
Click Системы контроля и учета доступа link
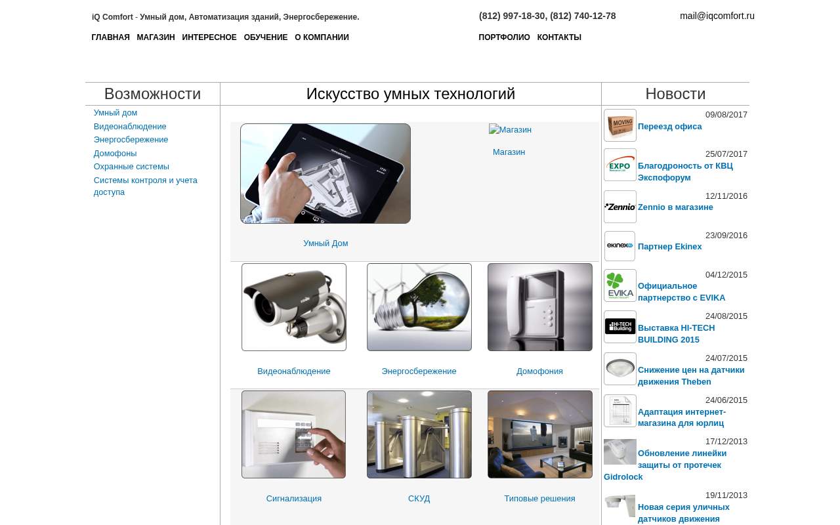click(146, 186)
